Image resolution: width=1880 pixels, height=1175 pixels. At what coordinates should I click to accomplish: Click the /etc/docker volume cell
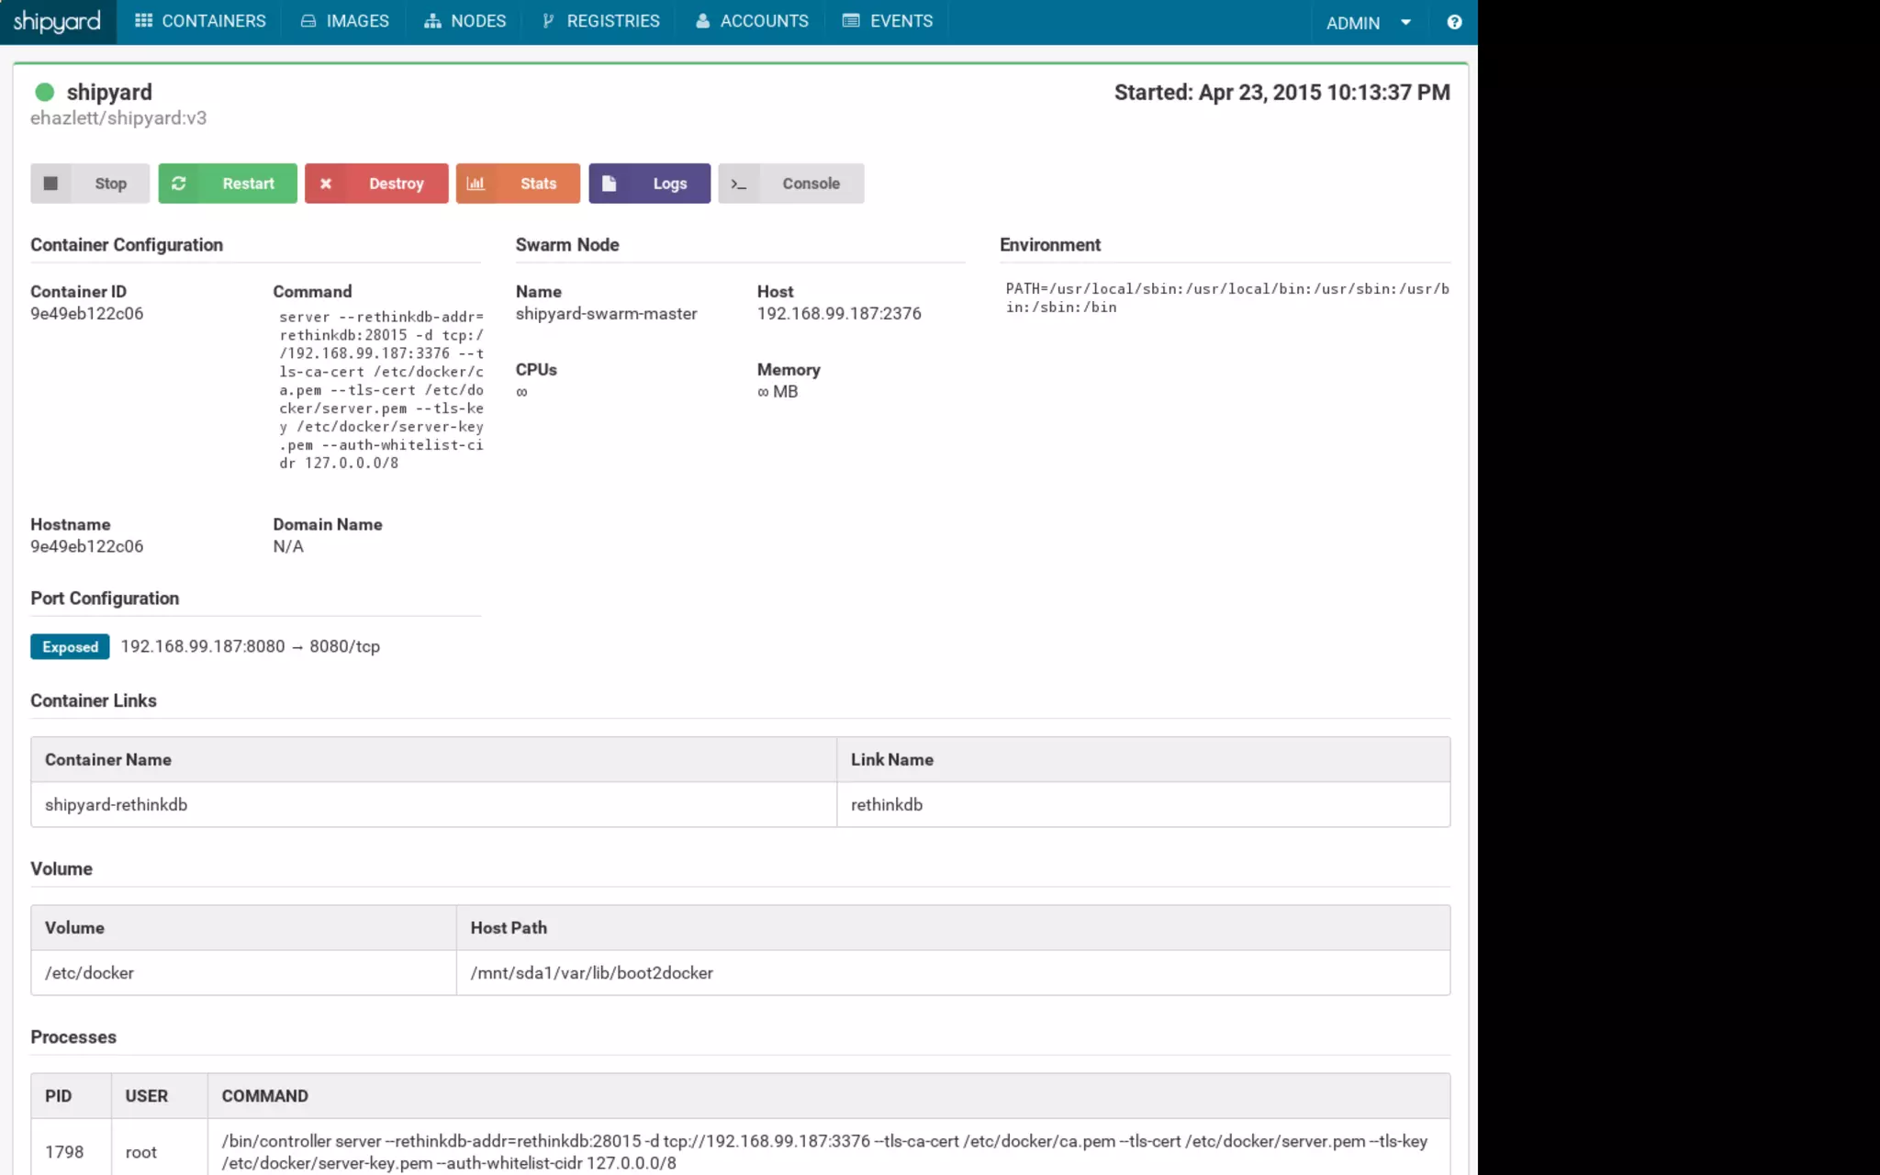[x=243, y=973]
